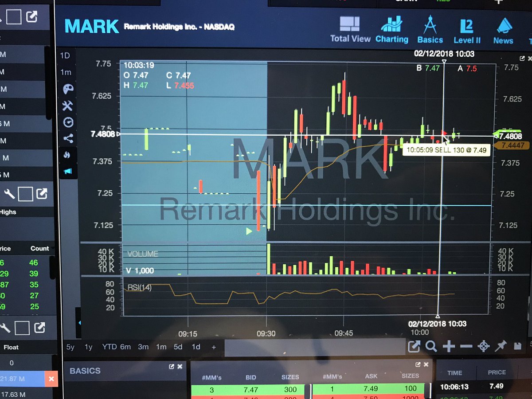Viewport: 532px width, 399px height.
Task: Toggle the megaphone alerts icon in chart sidebar
Action: coord(68,171)
